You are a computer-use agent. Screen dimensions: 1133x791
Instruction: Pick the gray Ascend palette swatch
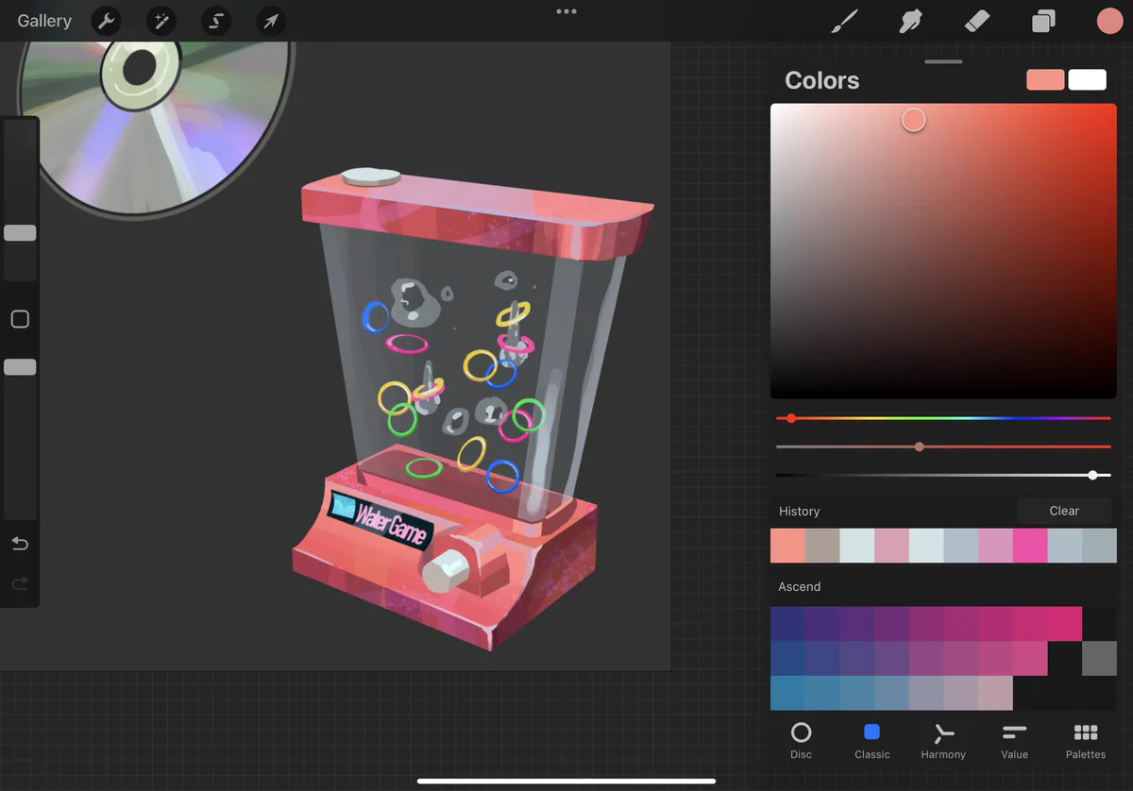point(1099,659)
